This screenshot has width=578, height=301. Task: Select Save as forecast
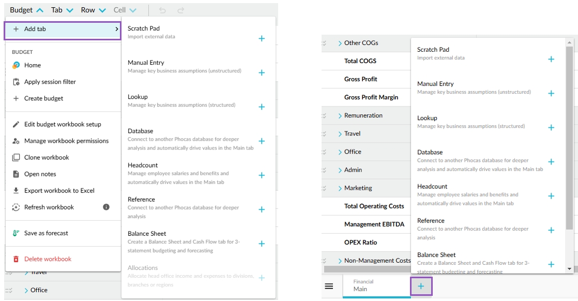coord(46,233)
